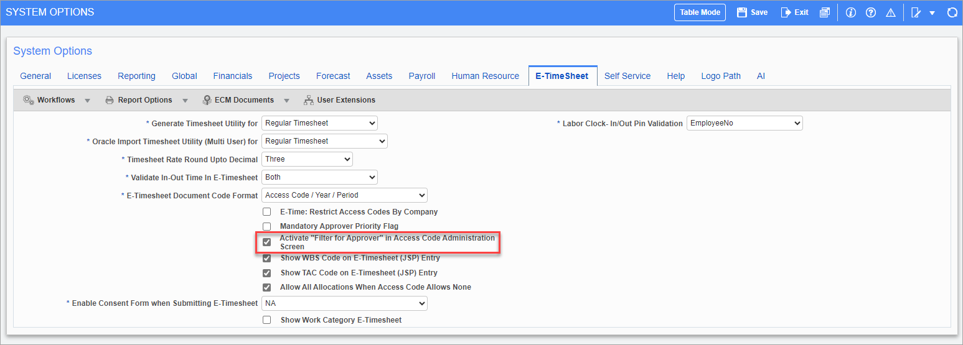Screen dimensions: 963x345
Task: Open Timesheet Rate Round Upto Decimal dropdown
Action: click(x=307, y=159)
